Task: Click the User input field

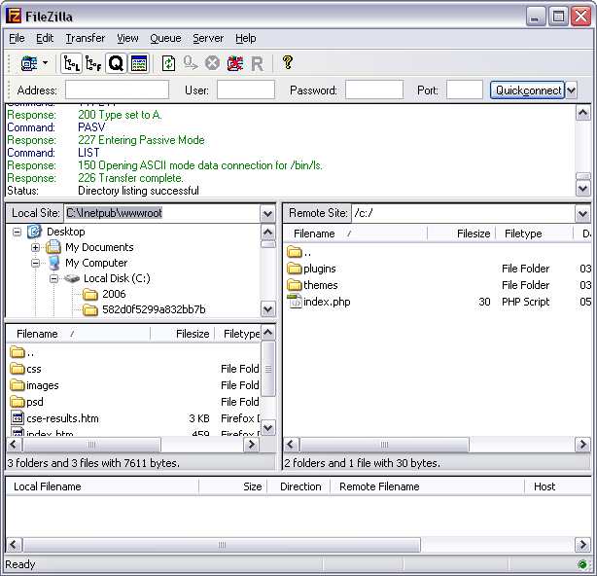Action: [x=246, y=90]
